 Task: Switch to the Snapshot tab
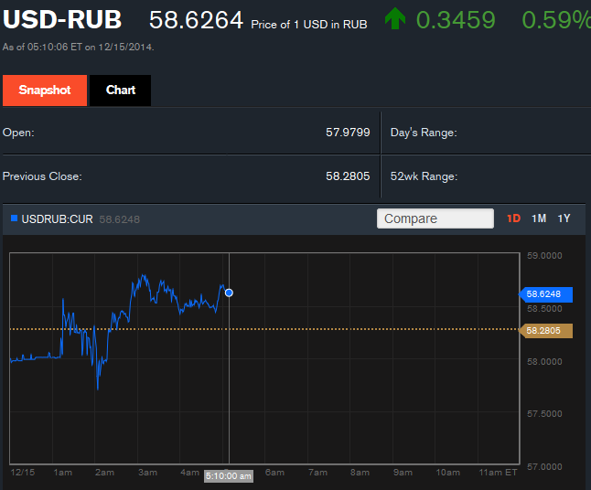click(45, 91)
